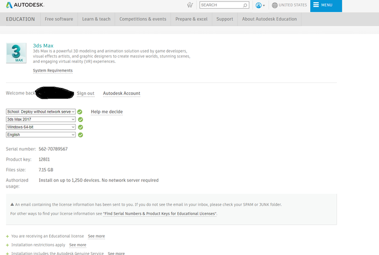Click green checkmark beside English dropdown

coord(80,135)
